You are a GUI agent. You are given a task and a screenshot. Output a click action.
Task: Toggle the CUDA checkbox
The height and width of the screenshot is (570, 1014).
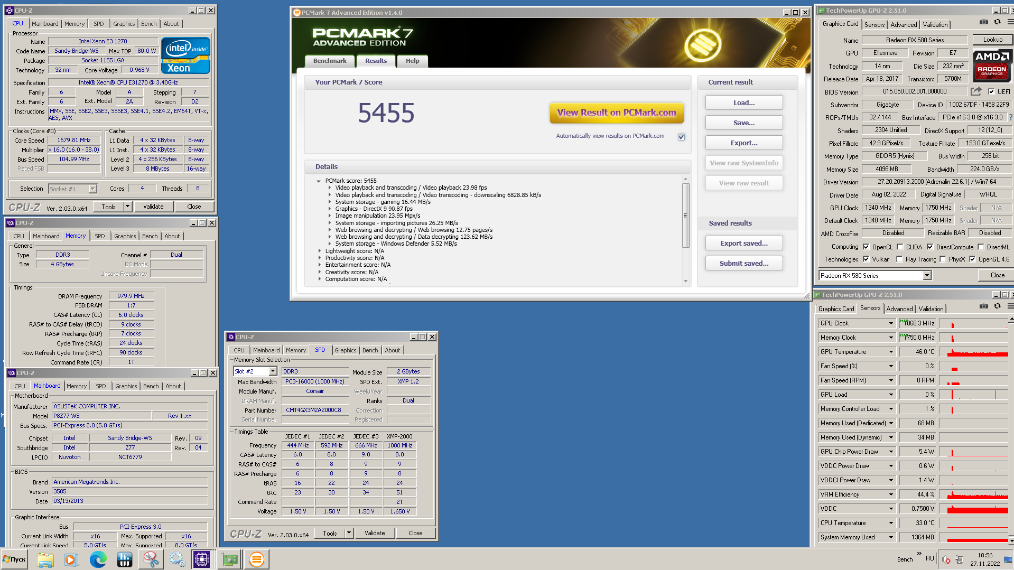900,247
